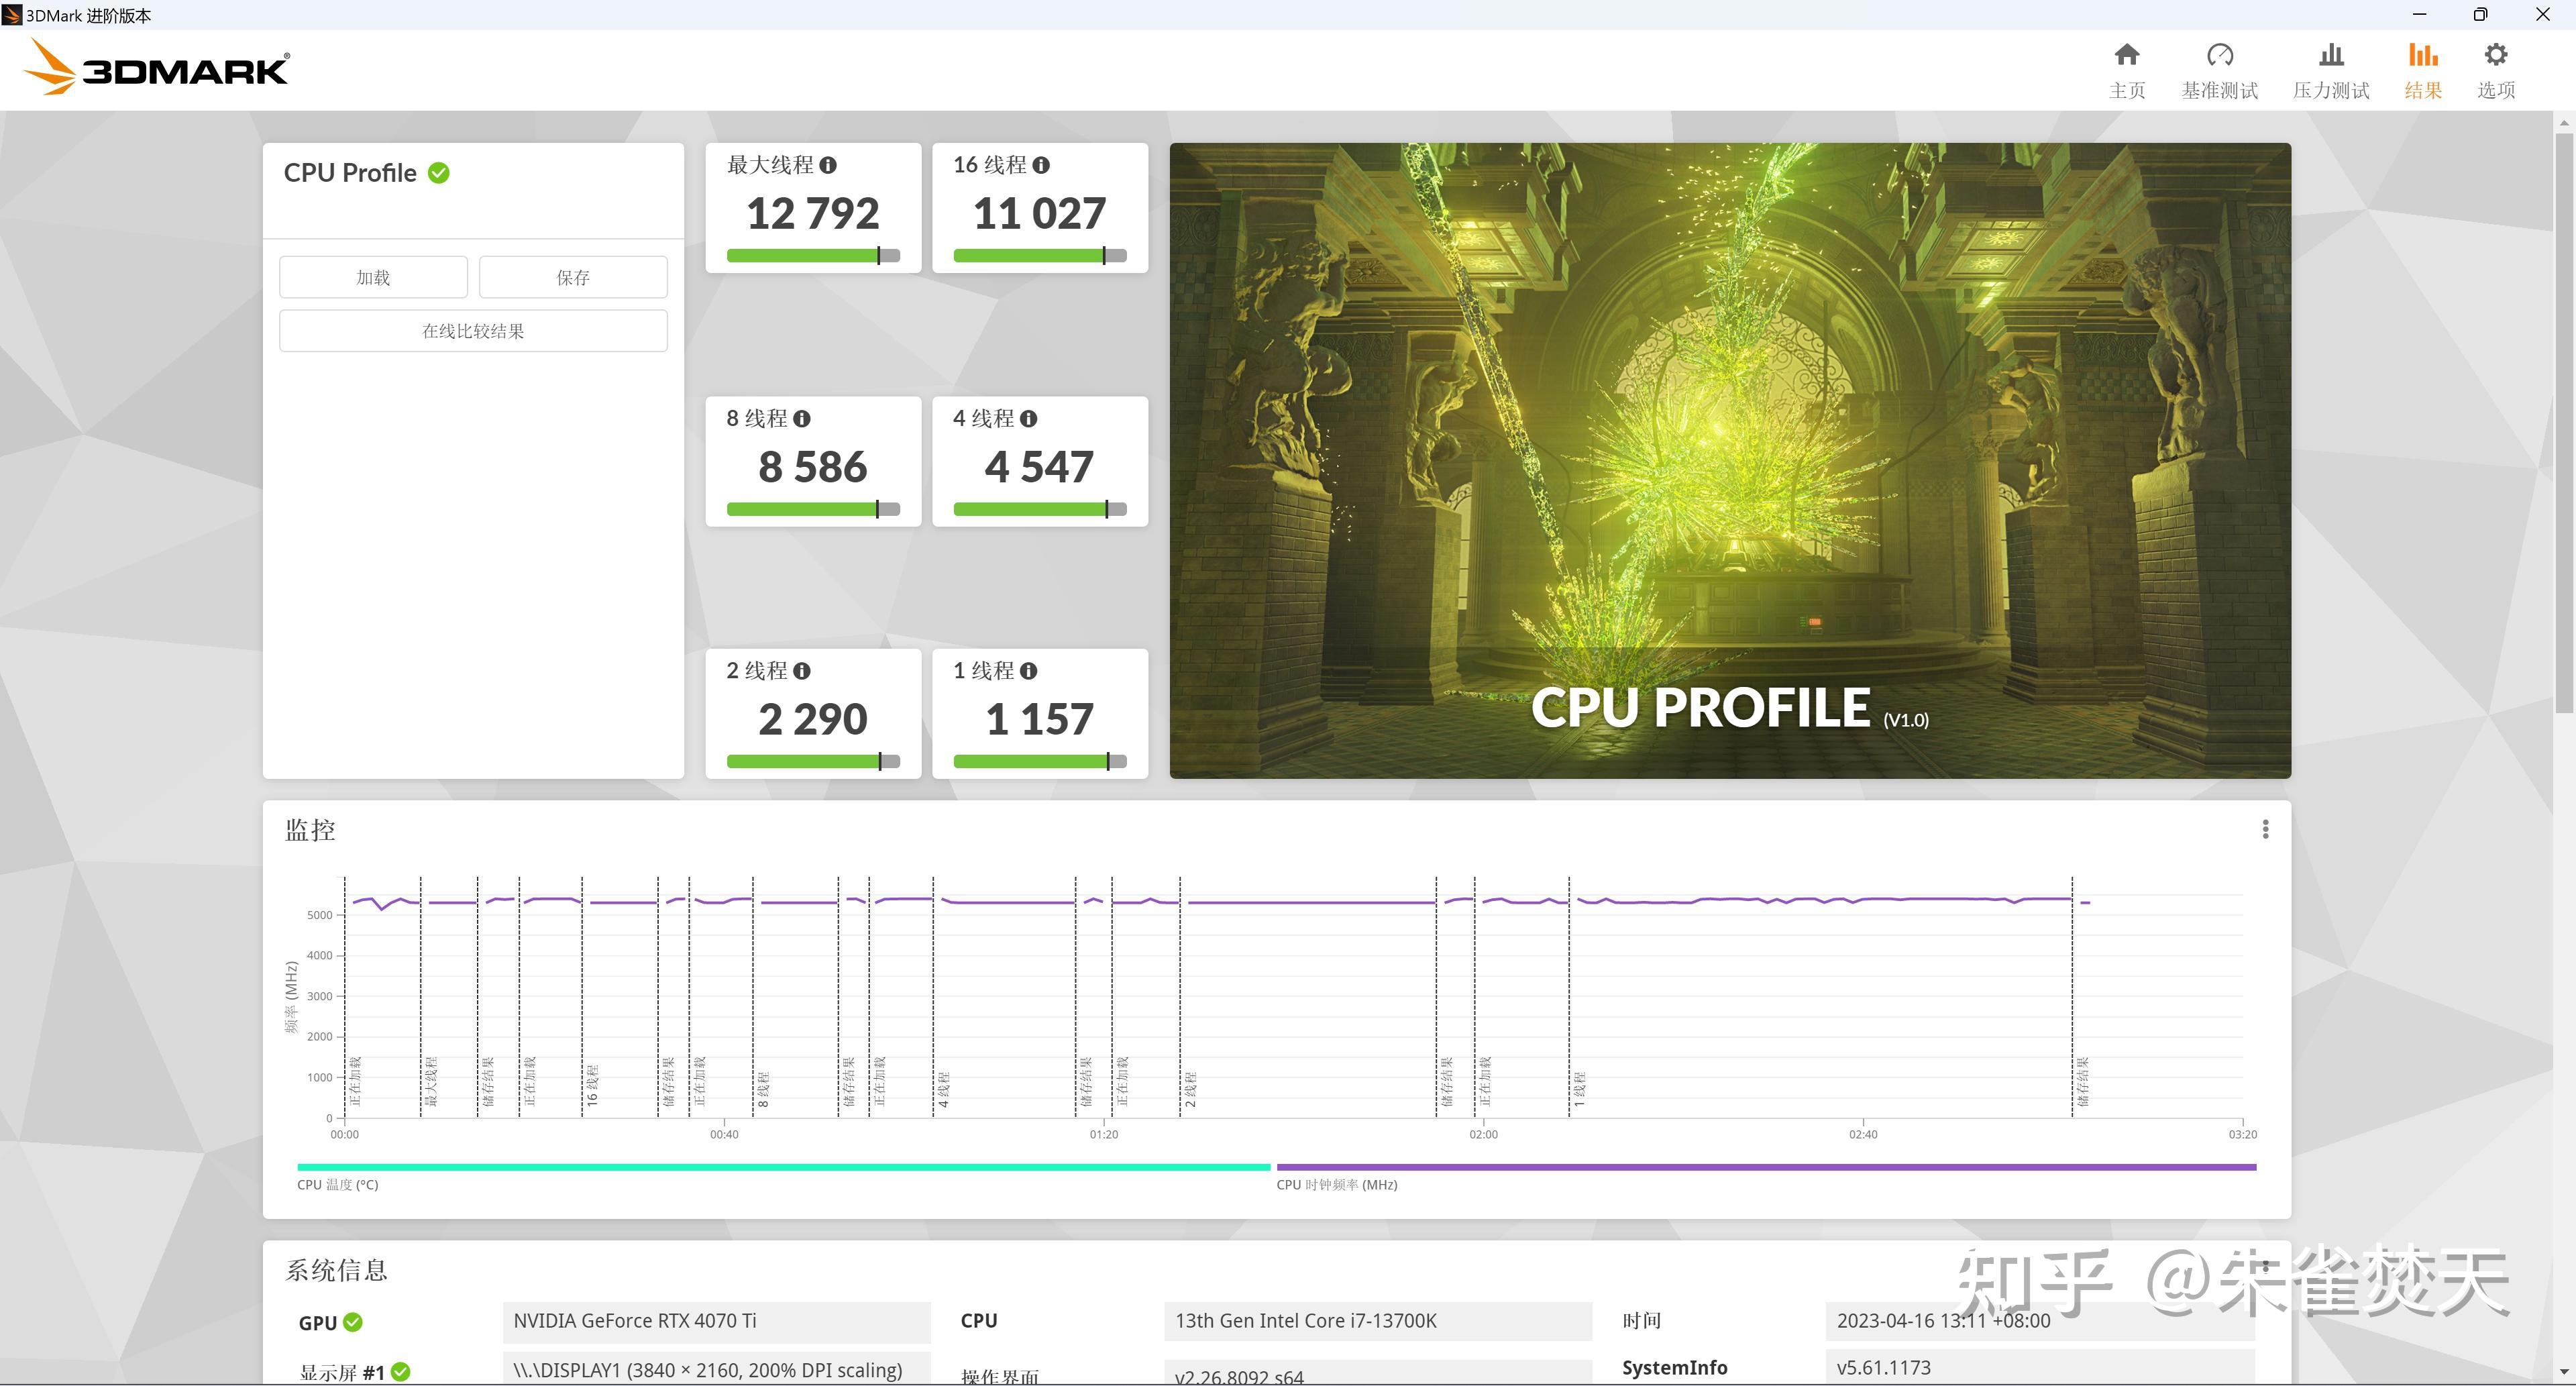Screen dimensions: 2576x1386
Task: Click info icon next to 16 线程
Action: [1041, 165]
